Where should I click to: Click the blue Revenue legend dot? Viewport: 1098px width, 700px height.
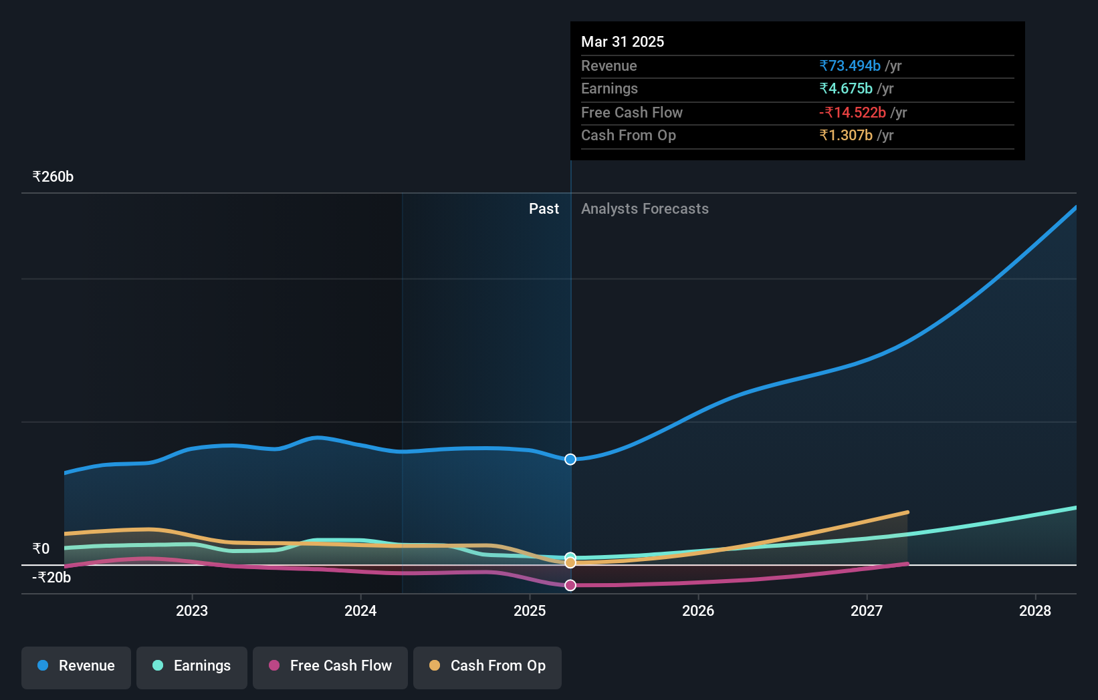pyautogui.click(x=42, y=665)
